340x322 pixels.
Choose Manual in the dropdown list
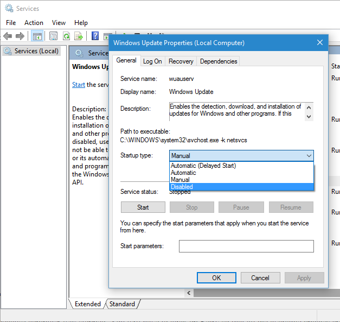click(241, 180)
